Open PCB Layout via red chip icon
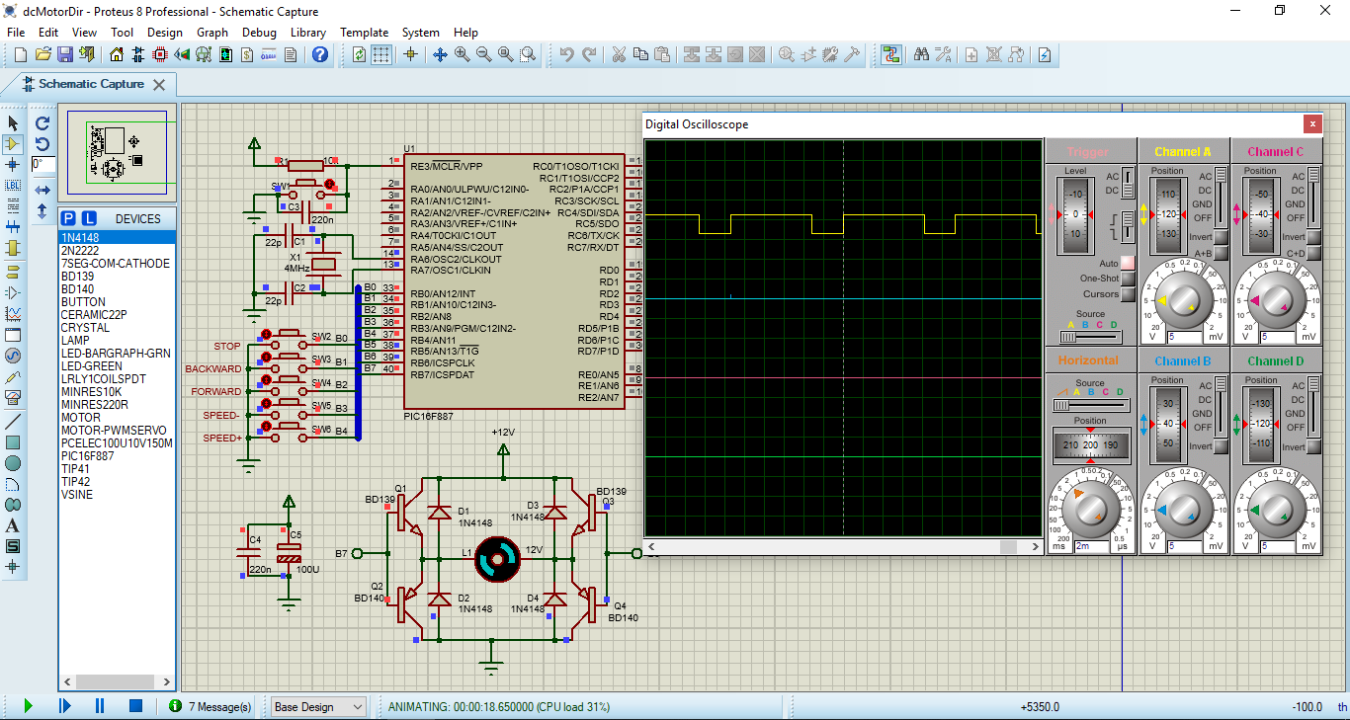The image size is (1350, 720). click(x=159, y=54)
